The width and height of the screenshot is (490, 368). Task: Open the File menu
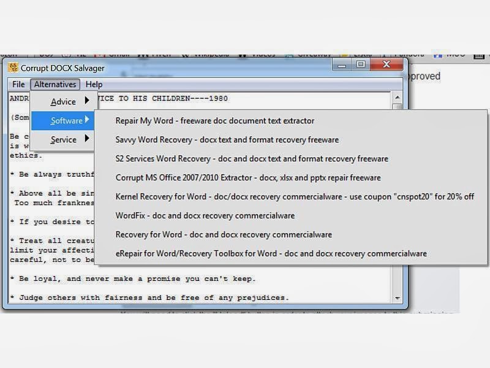point(18,84)
